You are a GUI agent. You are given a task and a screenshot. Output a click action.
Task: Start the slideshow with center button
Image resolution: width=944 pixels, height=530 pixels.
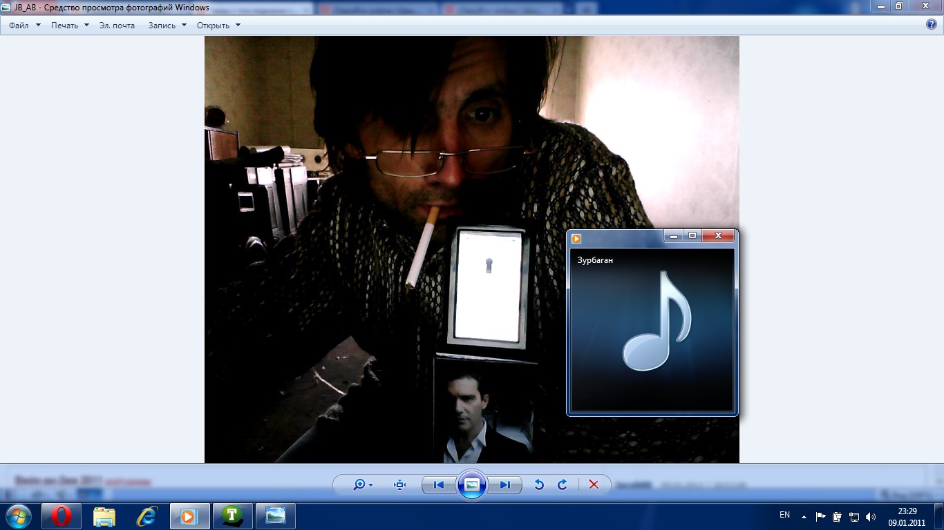(x=472, y=485)
